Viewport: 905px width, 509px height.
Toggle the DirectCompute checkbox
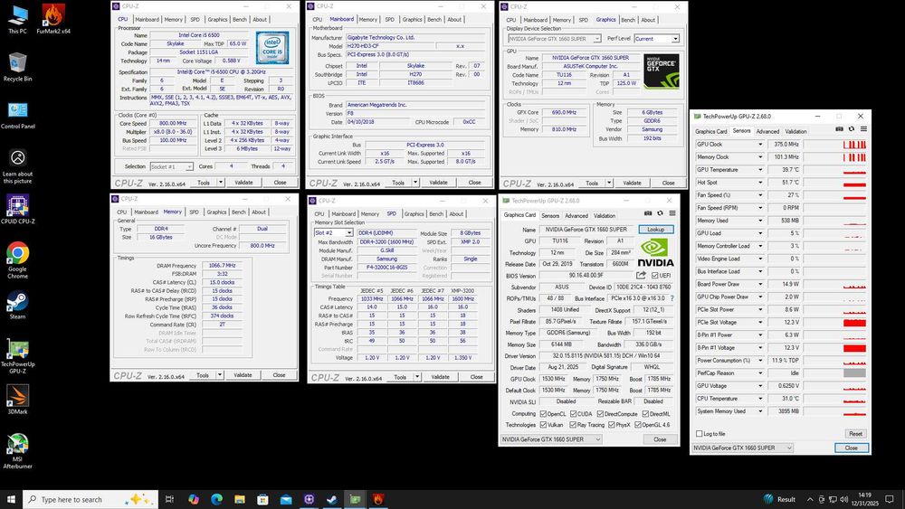click(x=600, y=414)
